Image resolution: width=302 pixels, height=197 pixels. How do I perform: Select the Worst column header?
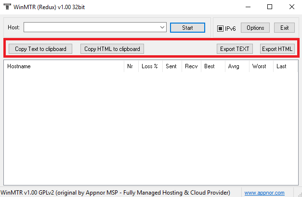[x=261, y=66]
